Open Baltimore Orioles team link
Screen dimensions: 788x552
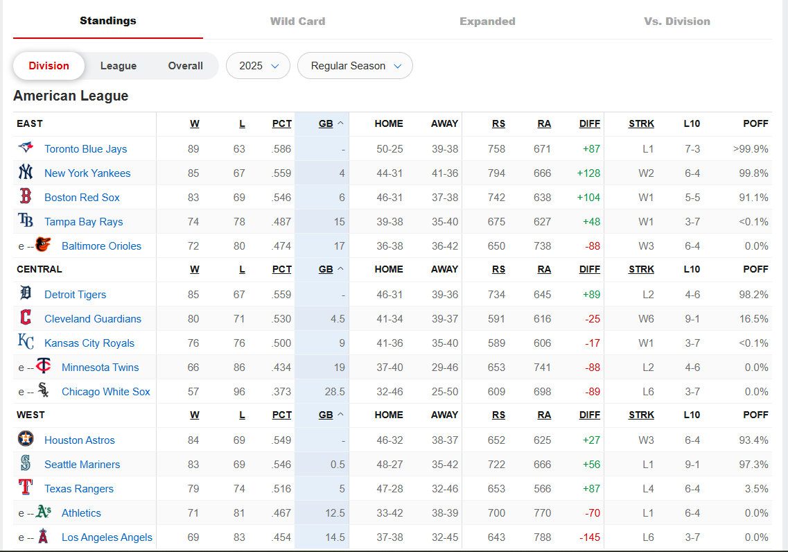[101, 246]
